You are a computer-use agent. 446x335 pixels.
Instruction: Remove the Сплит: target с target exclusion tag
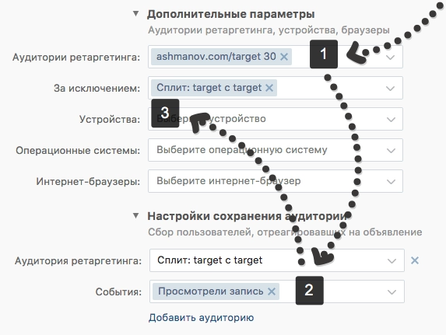click(x=269, y=88)
